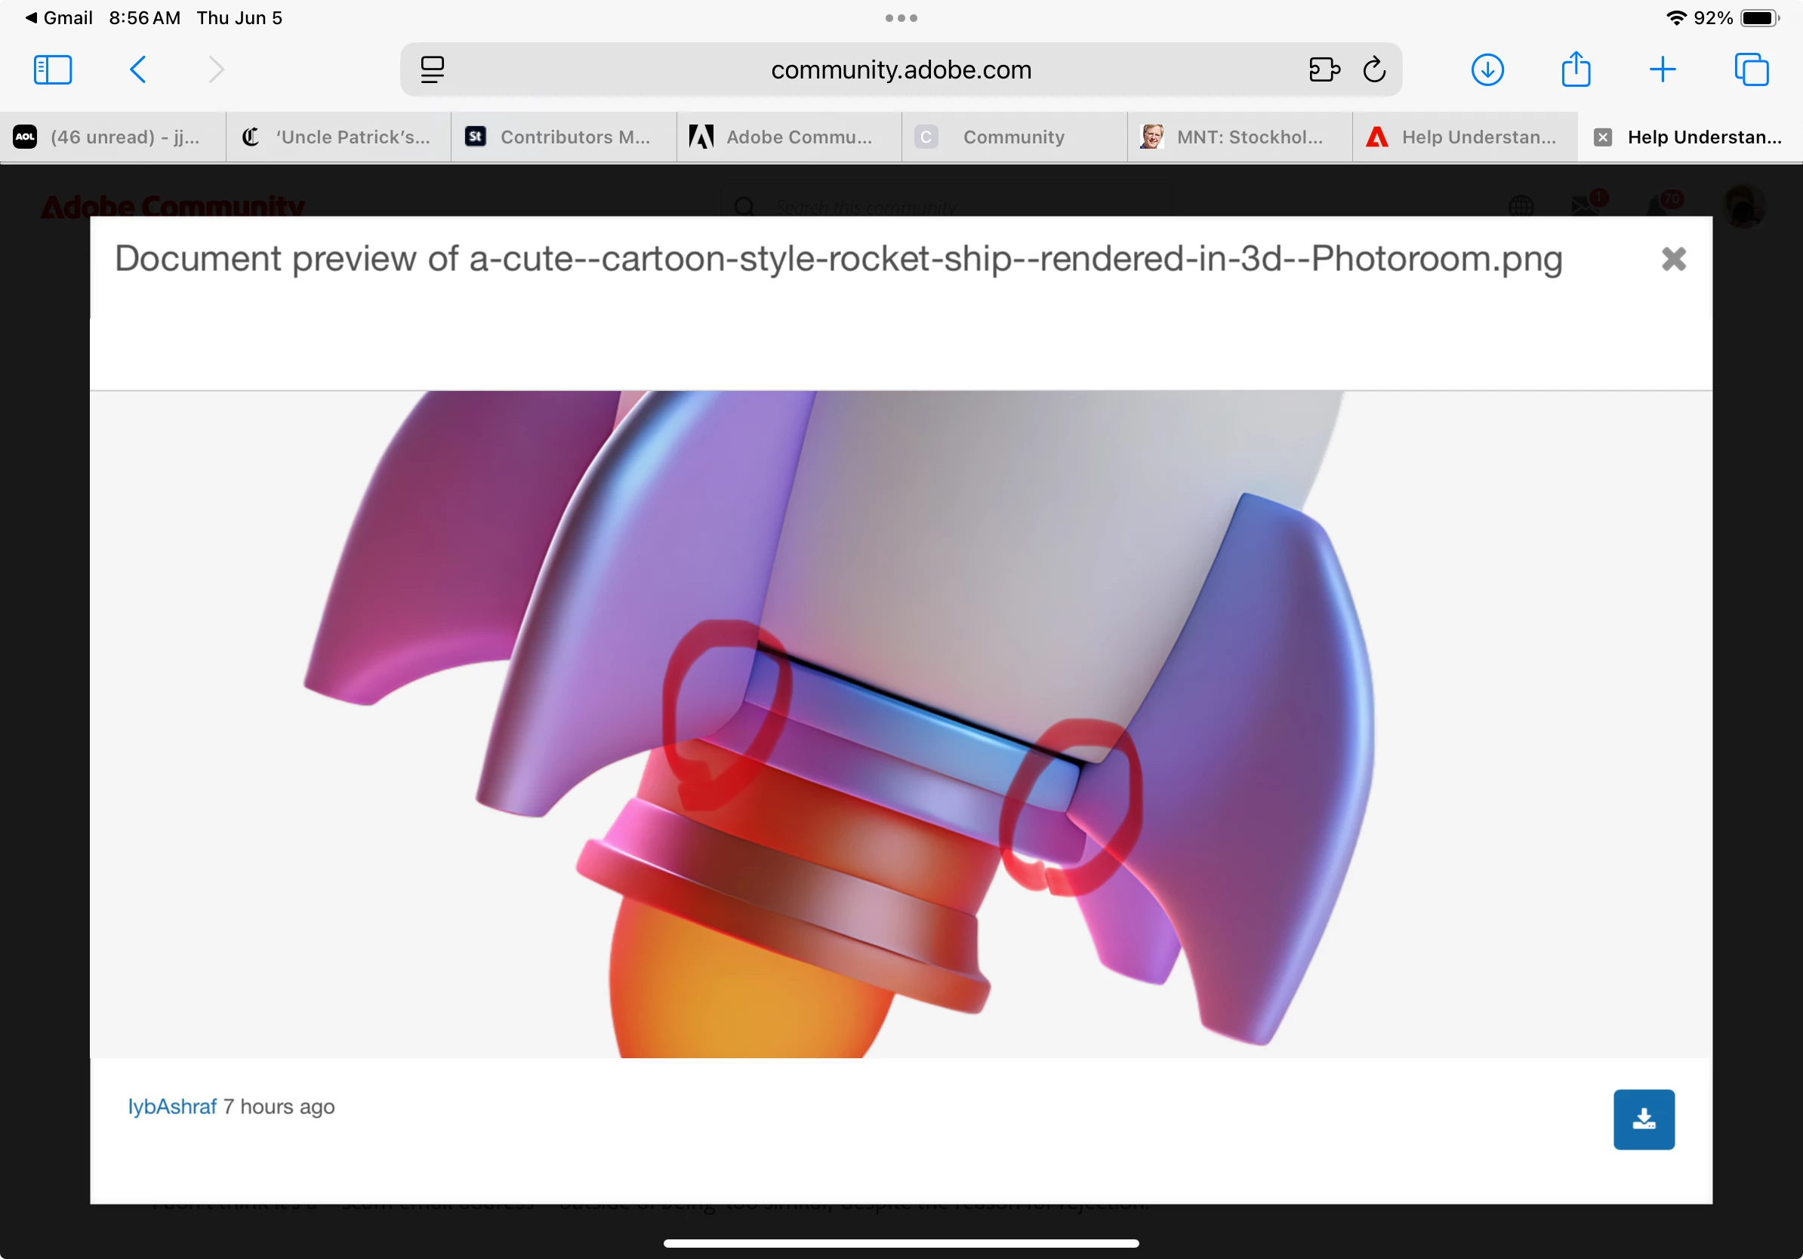Screen dimensions: 1803x1259
Task: Click the rocket ship preview image
Action: (x=901, y=724)
